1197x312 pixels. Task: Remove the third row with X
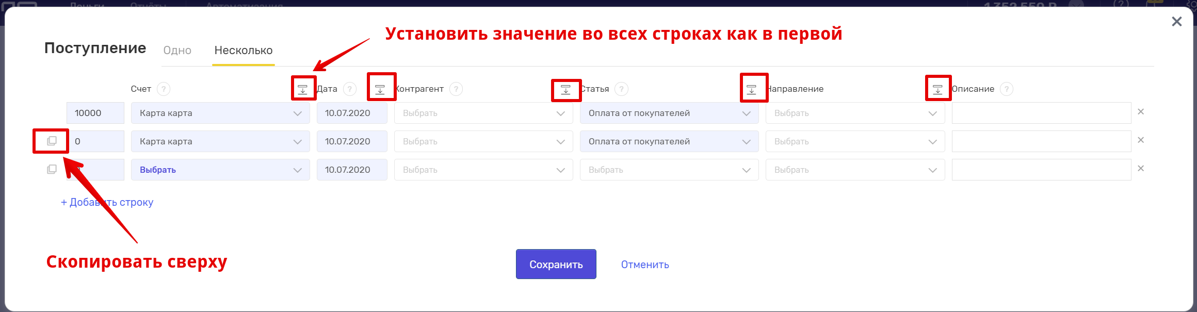click(1141, 169)
